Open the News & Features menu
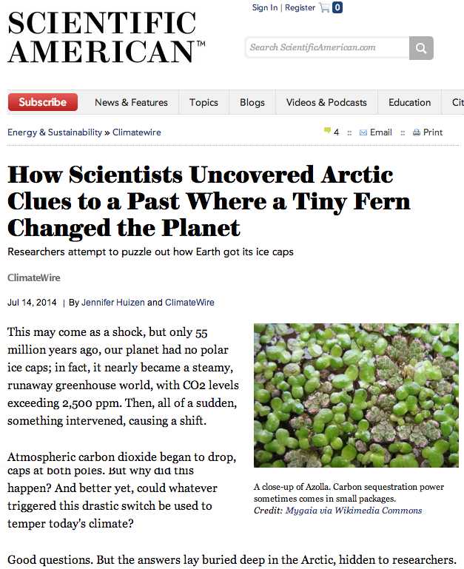The image size is (464, 569). coord(131,103)
